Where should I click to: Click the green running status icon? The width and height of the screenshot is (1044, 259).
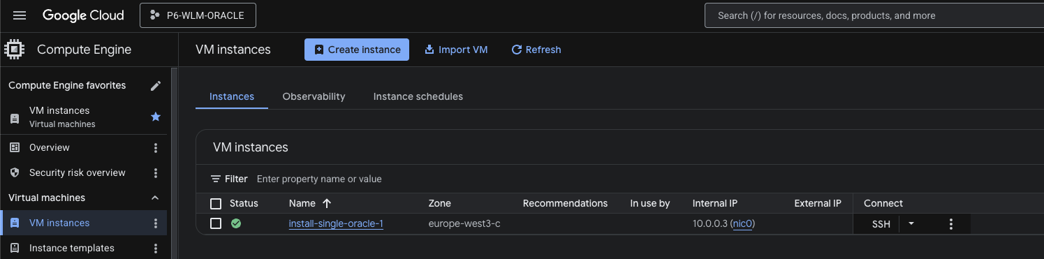click(236, 223)
